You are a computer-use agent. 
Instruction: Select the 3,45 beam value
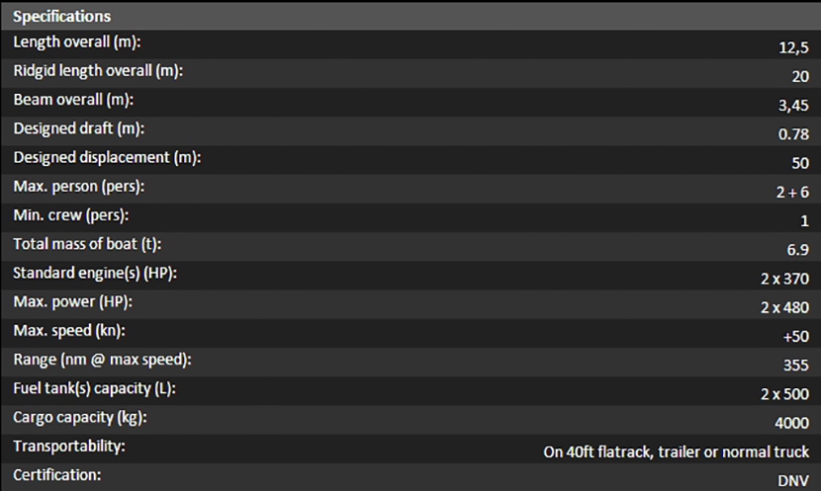(x=793, y=104)
